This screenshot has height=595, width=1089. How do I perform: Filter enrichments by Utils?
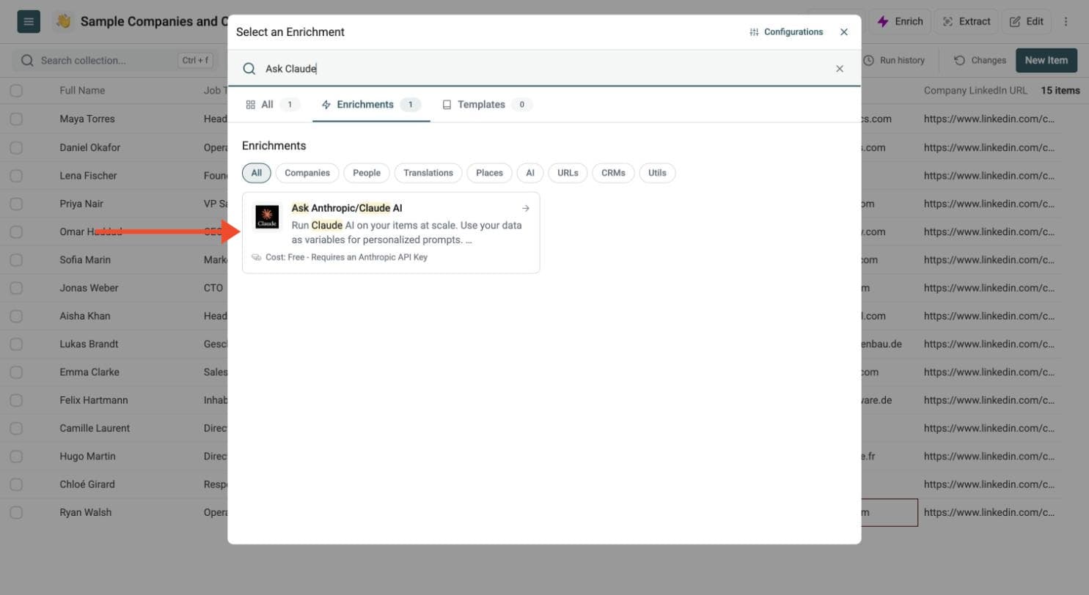(657, 173)
